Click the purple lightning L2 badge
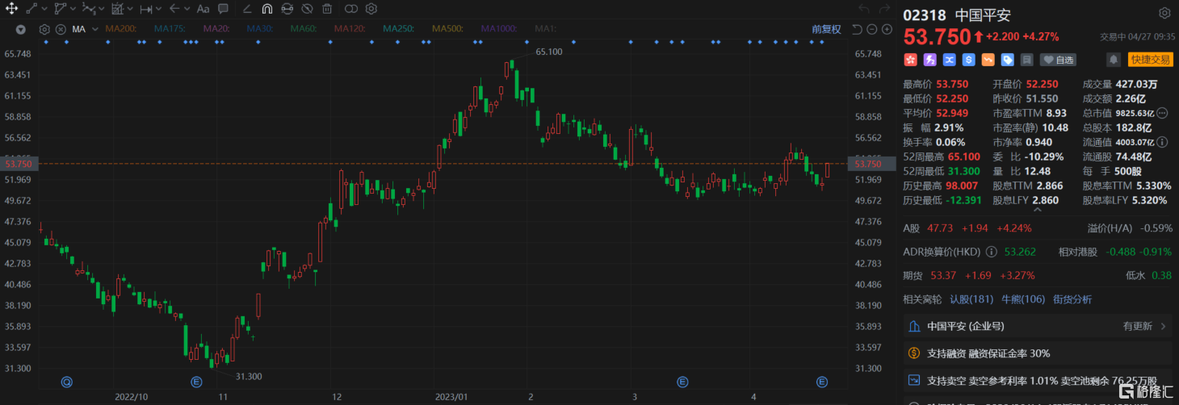1179x405 pixels. [x=929, y=60]
